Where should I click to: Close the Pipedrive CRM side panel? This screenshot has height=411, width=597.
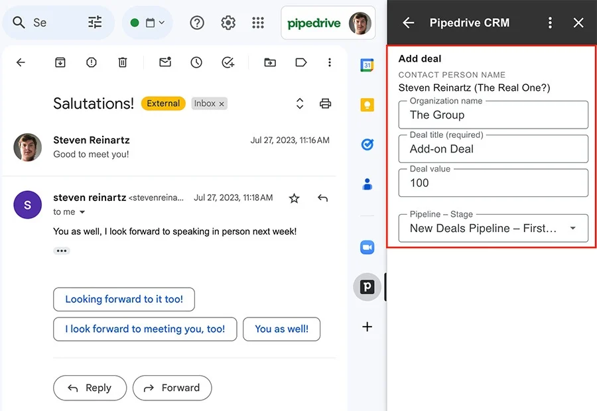click(x=578, y=23)
